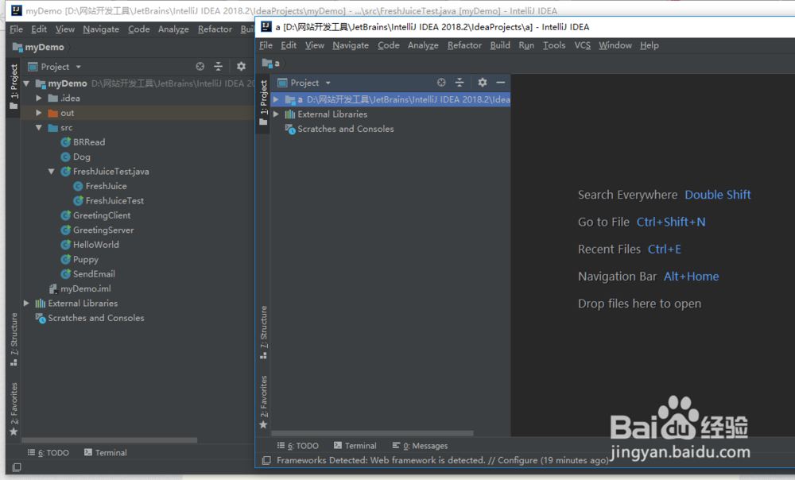The width and height of the screenshot is (795, 480).
Task: Open the Run menu in window a
Action: [x=526, y=45]
